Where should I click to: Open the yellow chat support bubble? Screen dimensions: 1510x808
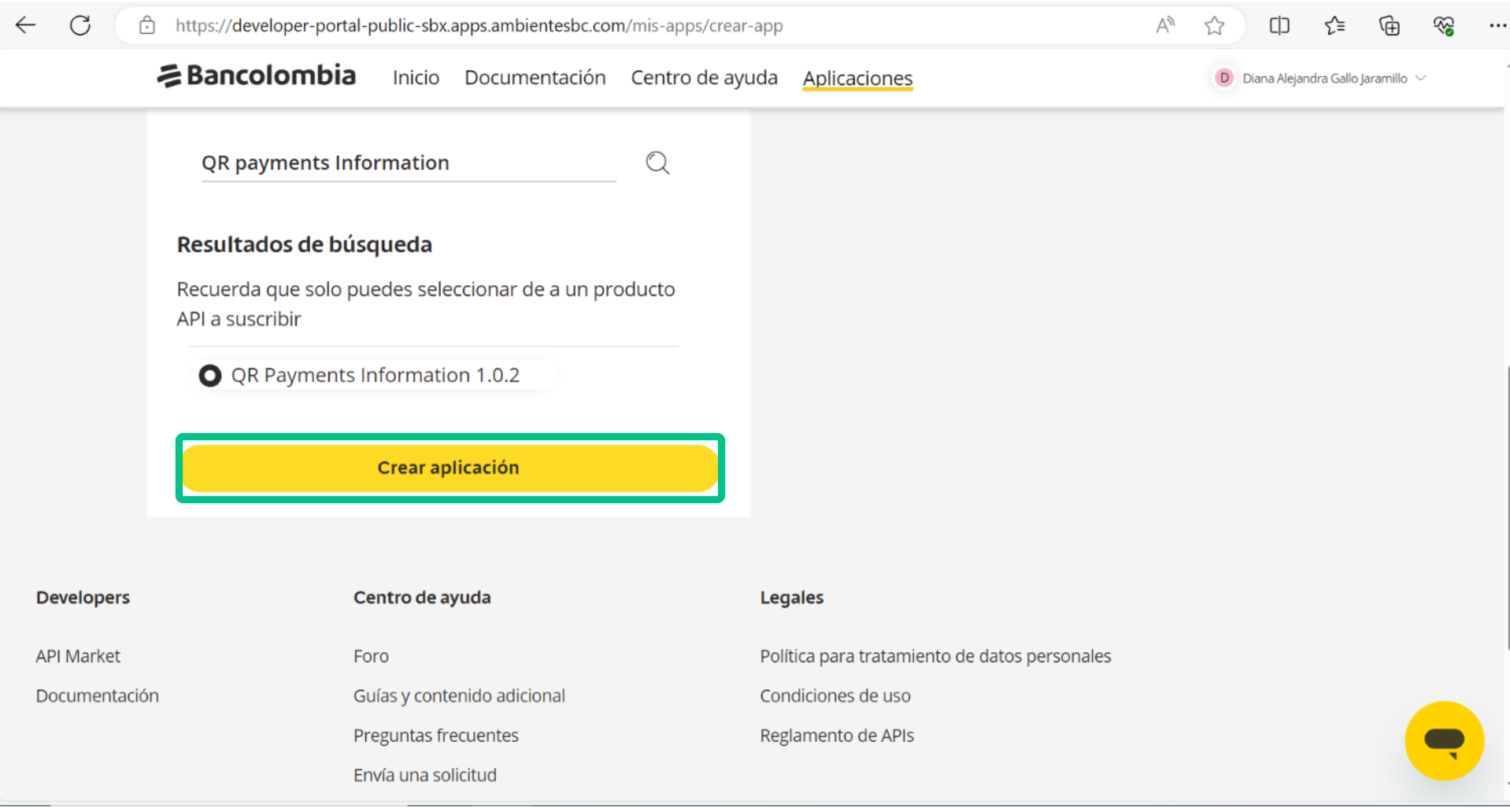(x=1444, y=740)
